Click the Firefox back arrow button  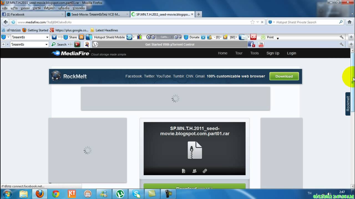(6, 22)
